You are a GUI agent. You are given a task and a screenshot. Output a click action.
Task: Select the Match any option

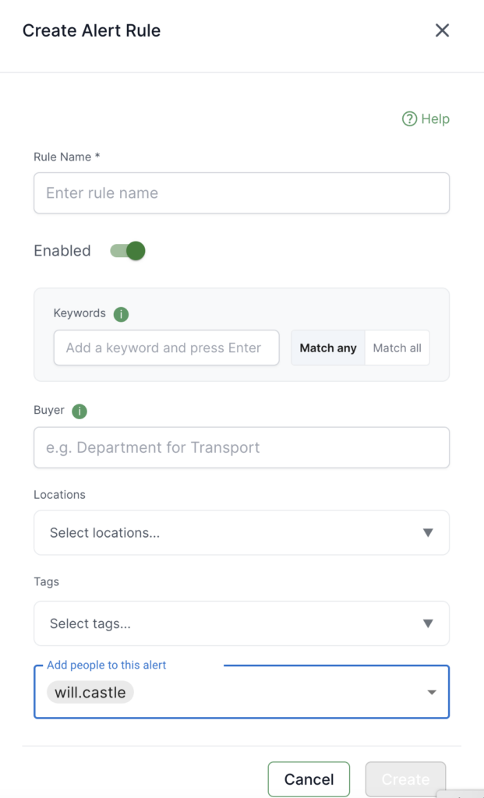coord(328,348)
